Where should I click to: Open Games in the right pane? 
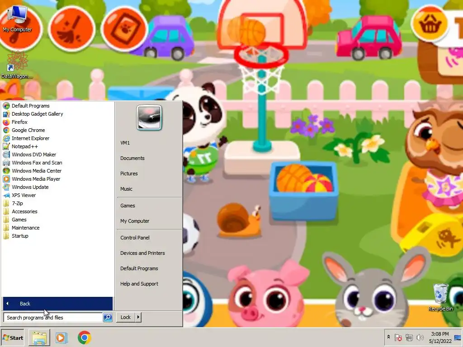pyautogui.click(x=128, y=206)
